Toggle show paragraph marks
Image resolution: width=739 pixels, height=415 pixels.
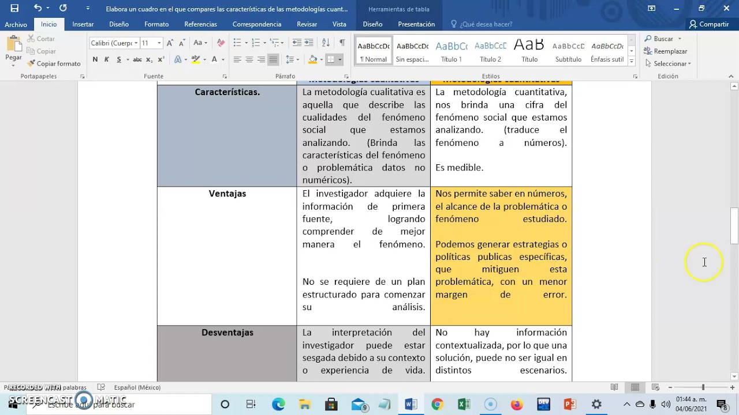(342, 43)
